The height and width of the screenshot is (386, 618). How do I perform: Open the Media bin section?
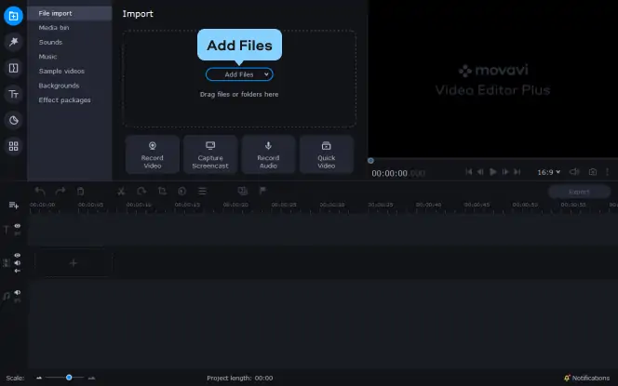point(54,28)
